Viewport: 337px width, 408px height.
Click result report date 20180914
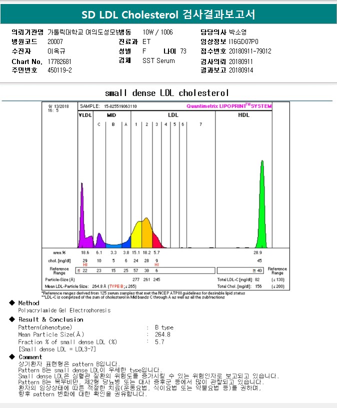(x=241, y=70)
